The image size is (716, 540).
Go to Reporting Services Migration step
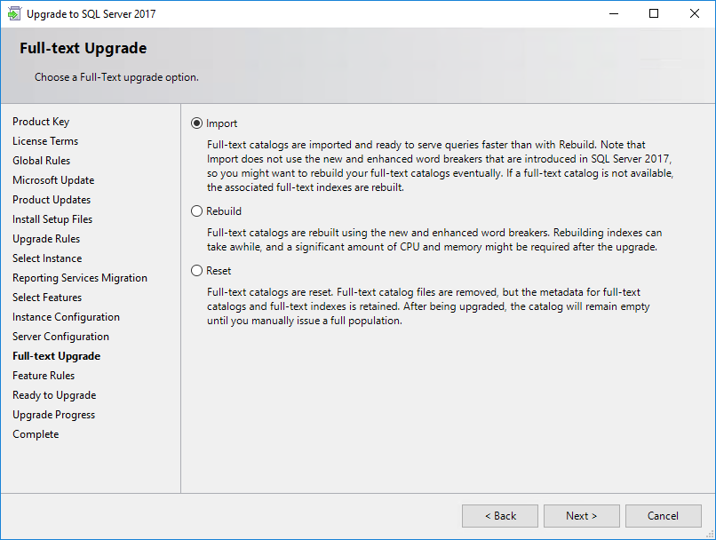(x=80, y=278)
